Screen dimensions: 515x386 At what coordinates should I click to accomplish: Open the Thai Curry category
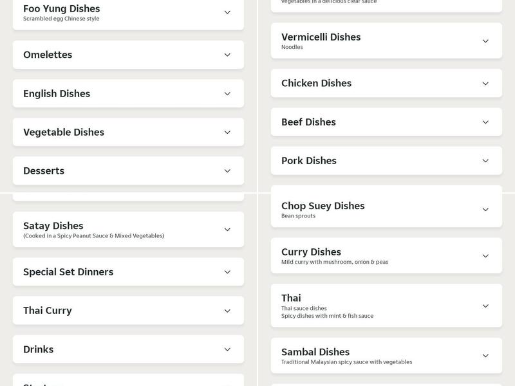(128, 310)
